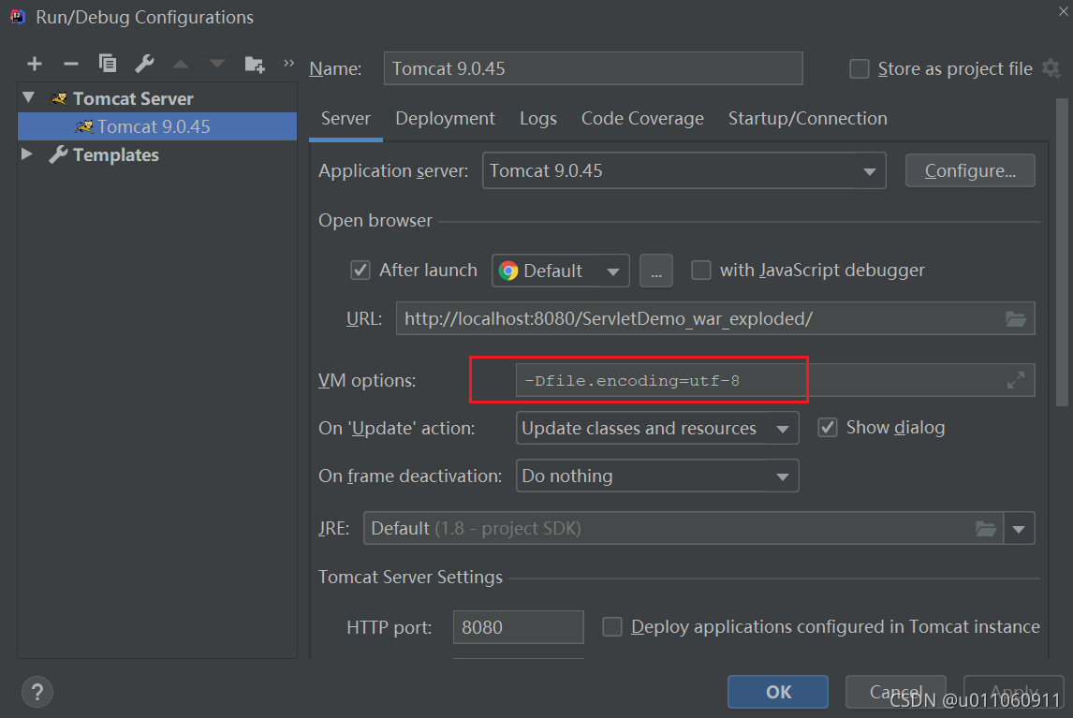Add new configuration with plus icon
This screenshot has width=1073, height=718.
pyautogui.click(x=35, y=65)
